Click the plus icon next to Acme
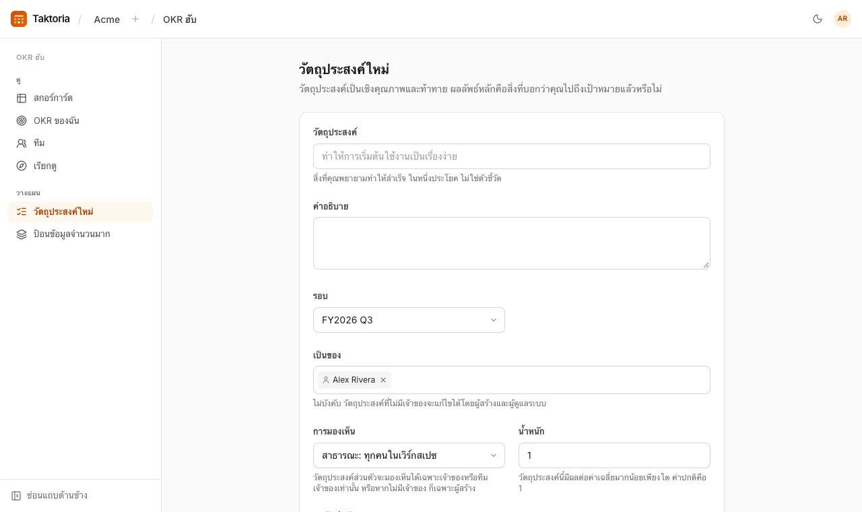Screen dimensions: 862x512 tap(135, 19)
